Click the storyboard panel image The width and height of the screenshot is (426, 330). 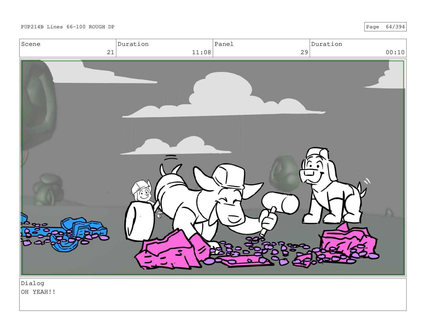[x=213, y=168]
